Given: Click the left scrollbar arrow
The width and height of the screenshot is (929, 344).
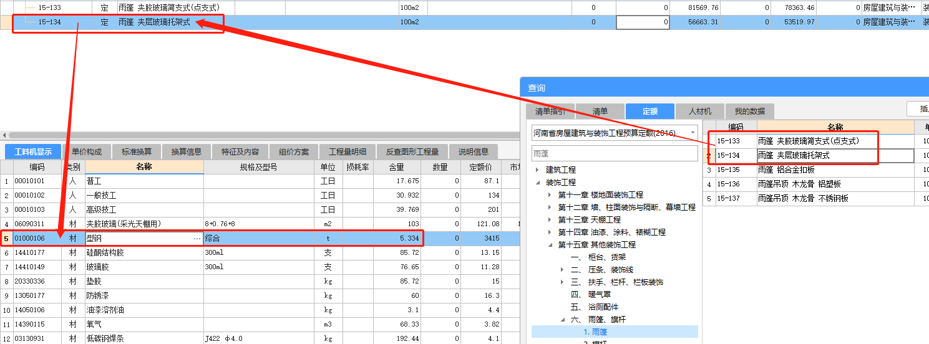Looking at the screenshot, I should click(4, 135).
